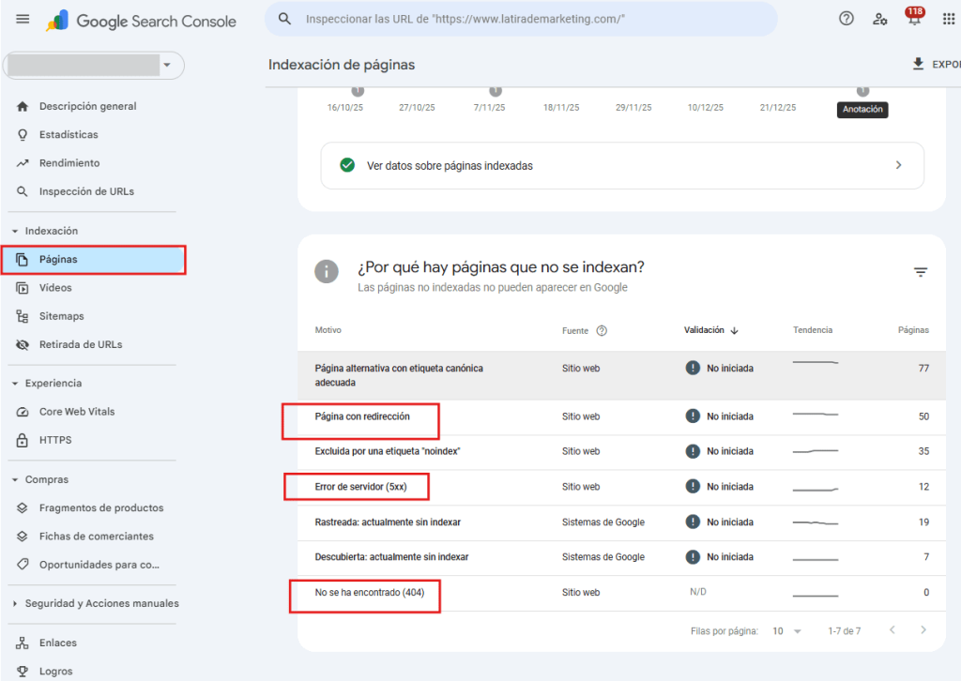Click the Fragmentos de productos icon
The height and width of the screenshot is (681, 961).
point(23,507)
